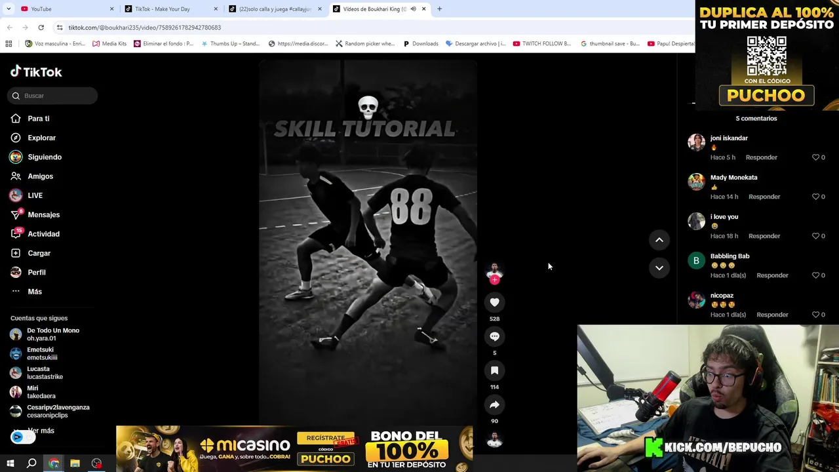
Task: Open followed account Emetsuki
Action: pyautogui.click(x=34, y=353)
